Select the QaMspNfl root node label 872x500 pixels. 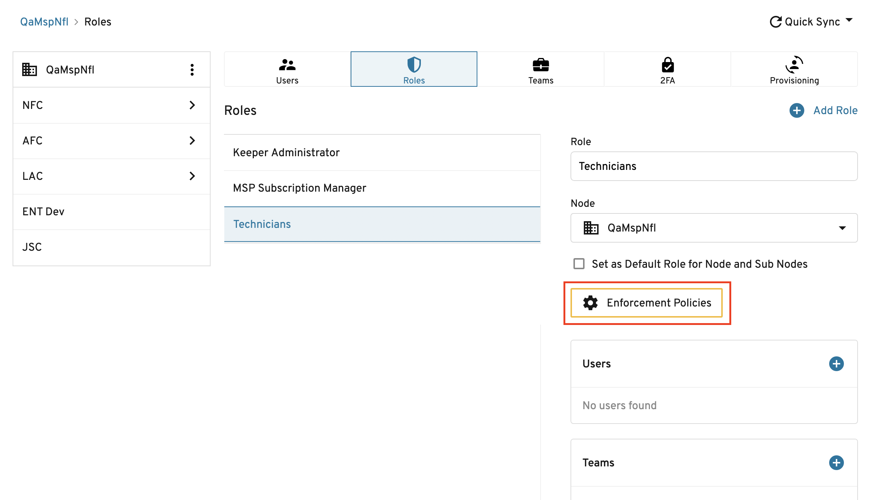70,70
